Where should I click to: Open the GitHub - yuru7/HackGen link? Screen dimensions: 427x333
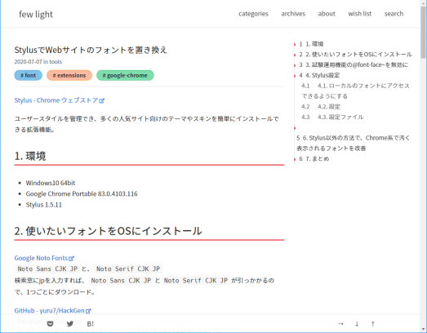52,311
